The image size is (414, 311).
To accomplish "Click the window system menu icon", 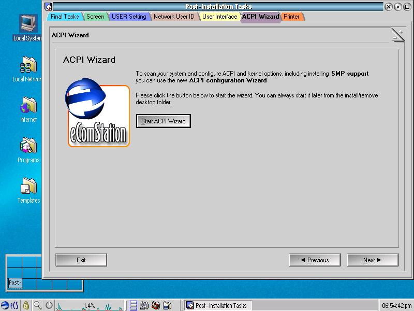I will pyautogui.click(x=48, y=6).
